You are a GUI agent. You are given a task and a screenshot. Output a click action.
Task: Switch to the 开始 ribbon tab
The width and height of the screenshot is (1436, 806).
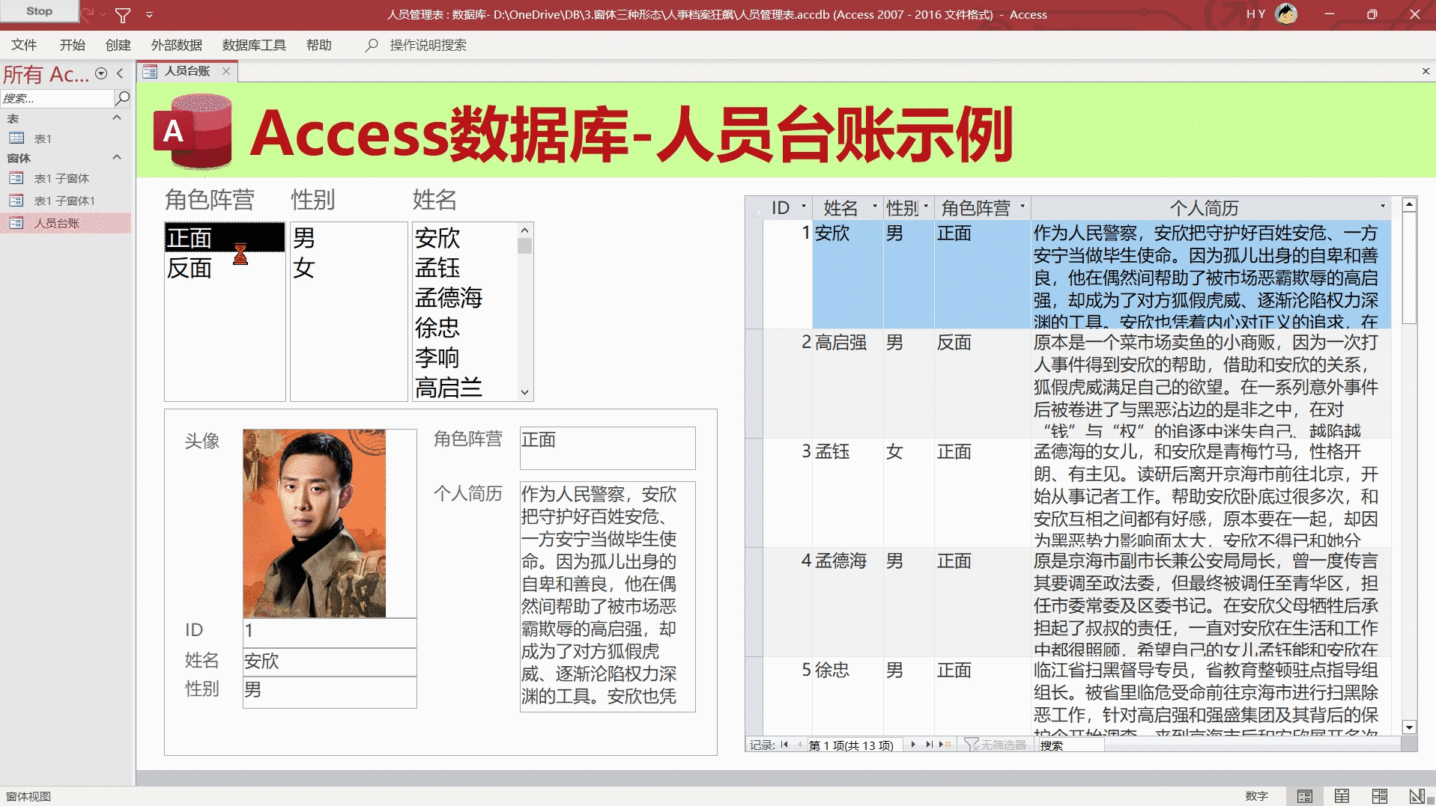click(x=73, y=45)
